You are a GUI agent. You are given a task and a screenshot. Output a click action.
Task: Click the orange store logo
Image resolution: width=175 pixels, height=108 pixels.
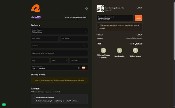(36, 8)
